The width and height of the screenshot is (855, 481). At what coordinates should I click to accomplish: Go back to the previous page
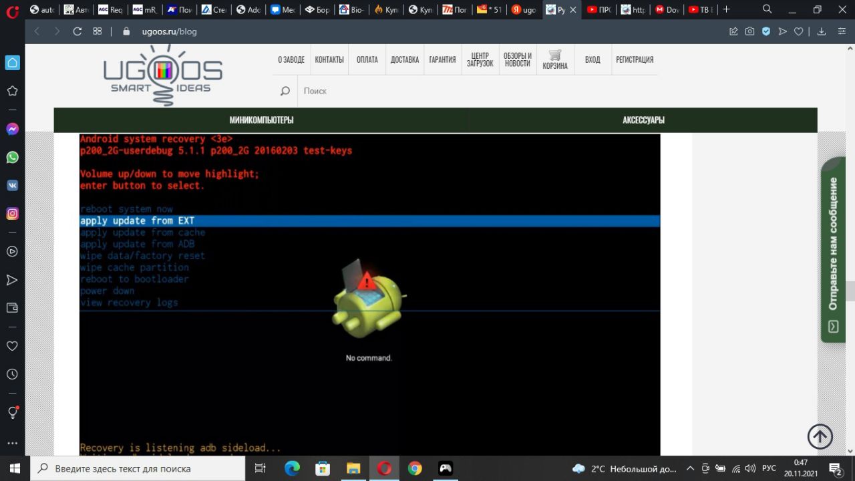tap(37, 31)
